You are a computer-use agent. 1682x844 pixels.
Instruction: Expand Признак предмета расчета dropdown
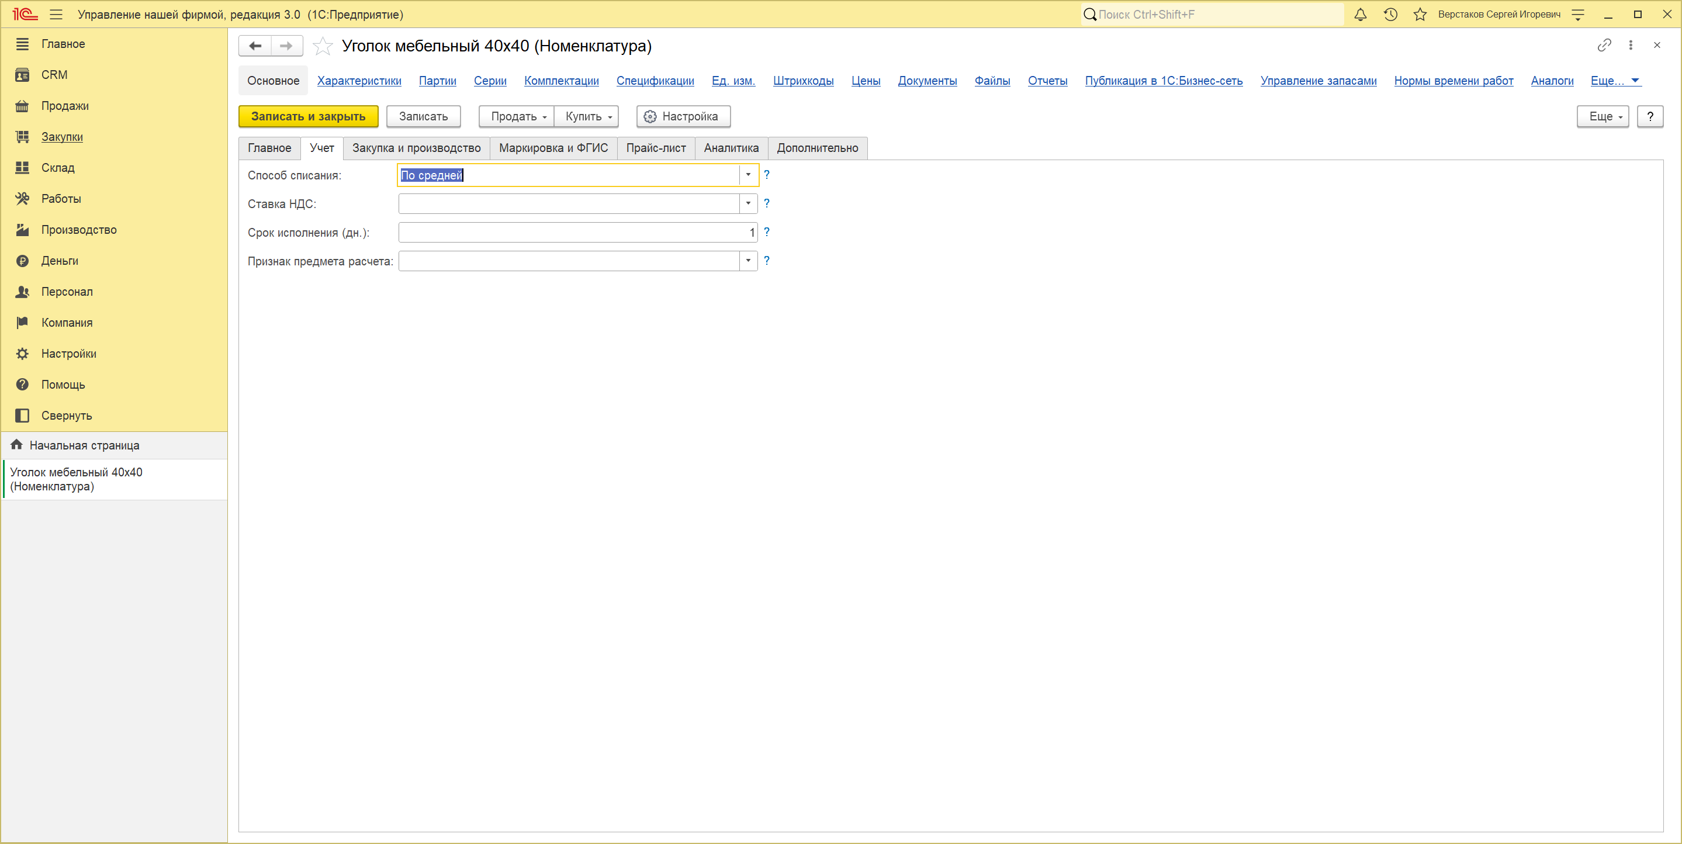(x=748, y=261)
